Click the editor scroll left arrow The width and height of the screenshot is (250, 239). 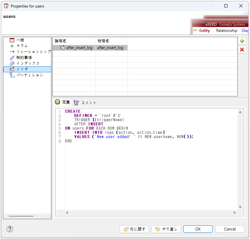coord(67,213)
